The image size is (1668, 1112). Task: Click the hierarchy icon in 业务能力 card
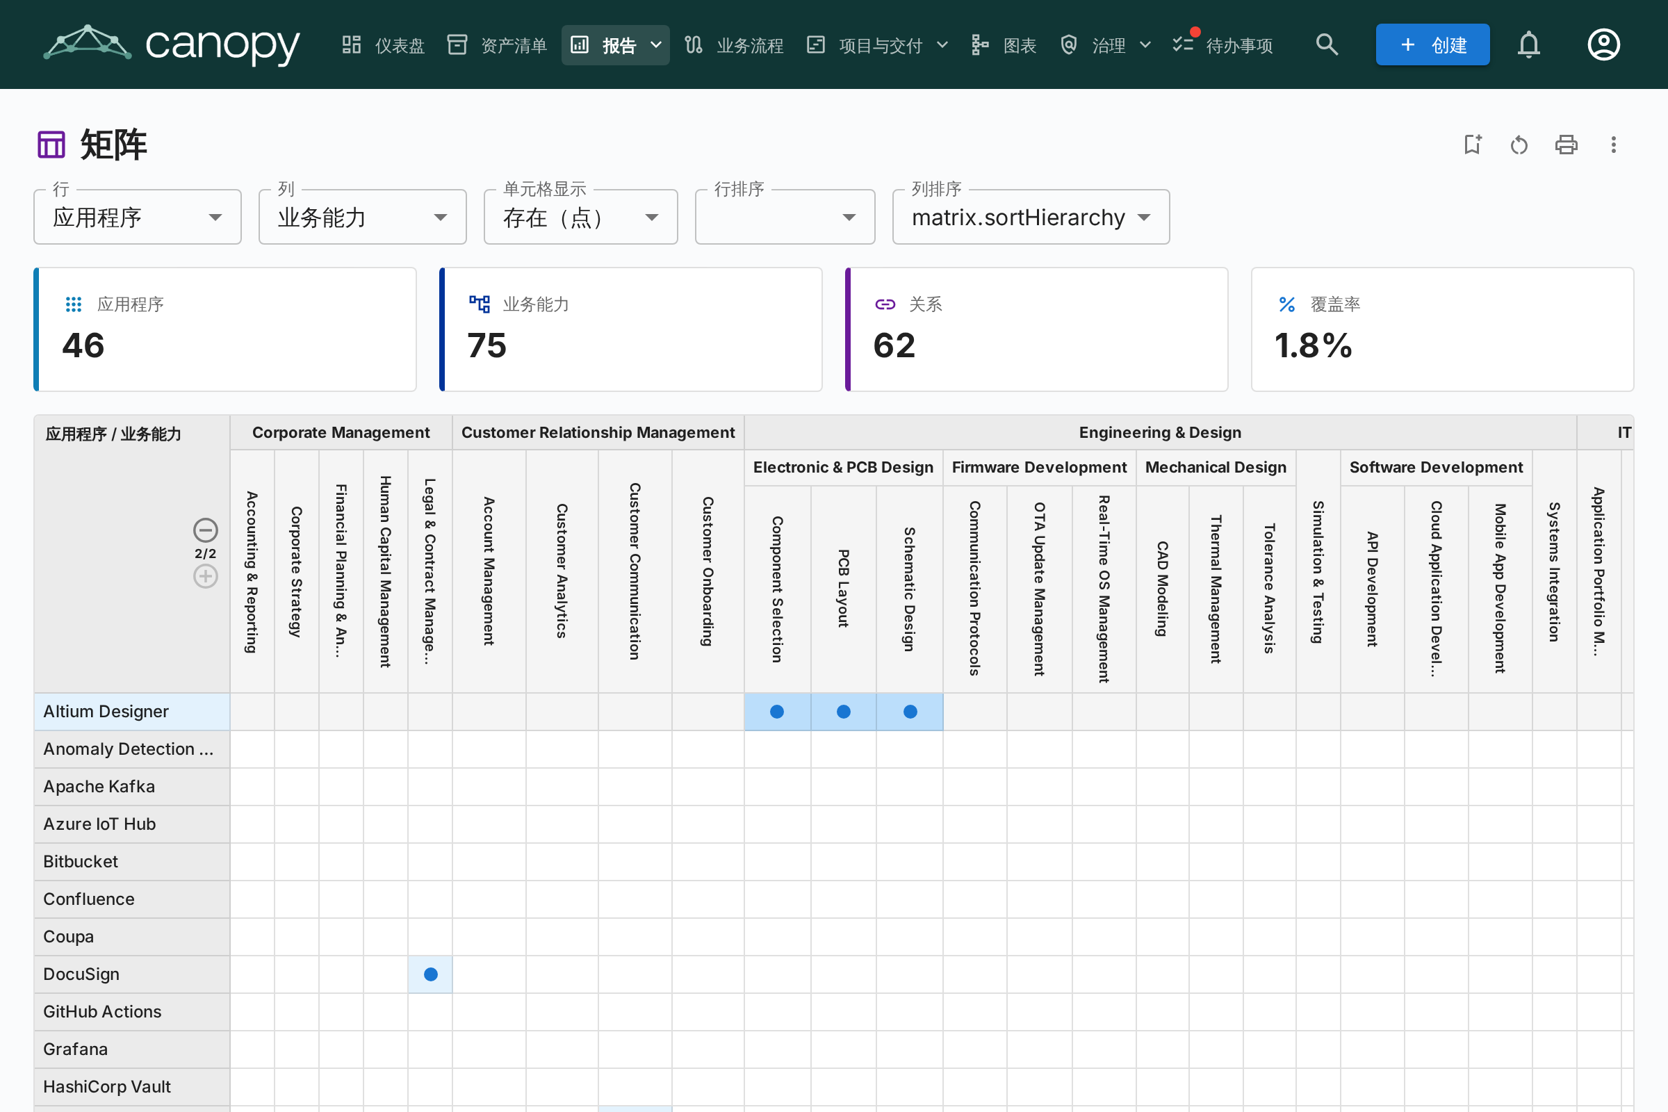[480, 304]
